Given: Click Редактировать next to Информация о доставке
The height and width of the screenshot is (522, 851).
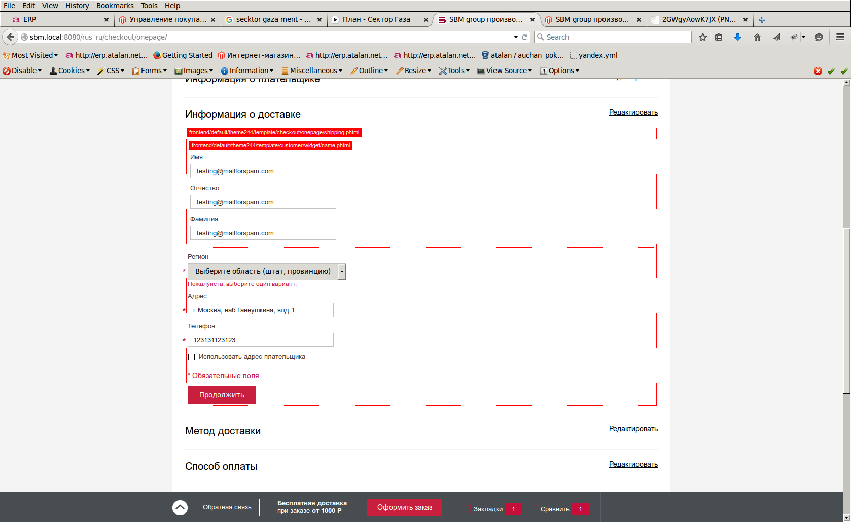Looking at the screenshot, I should click(x=633, y=112).
